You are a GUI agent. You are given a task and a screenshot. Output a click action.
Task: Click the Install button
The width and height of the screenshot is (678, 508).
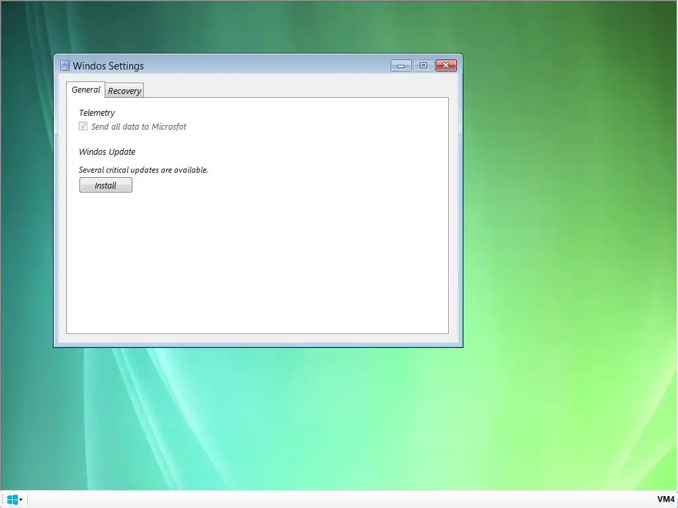click(106, 185)
